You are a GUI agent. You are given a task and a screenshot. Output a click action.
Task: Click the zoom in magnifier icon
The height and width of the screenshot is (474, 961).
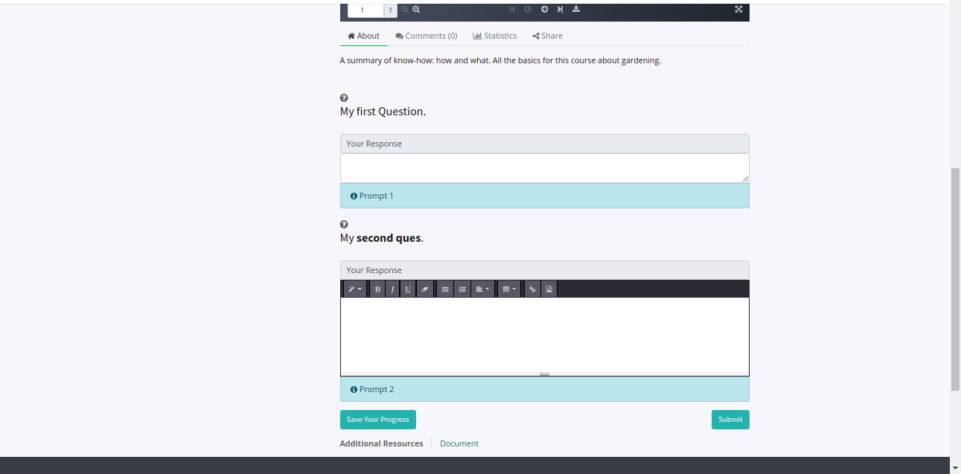pos(417,10)
